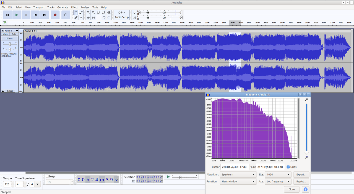Click the track pan L/R slider
354x194 pixels.
pyautogui.click(x=10, y=49)
